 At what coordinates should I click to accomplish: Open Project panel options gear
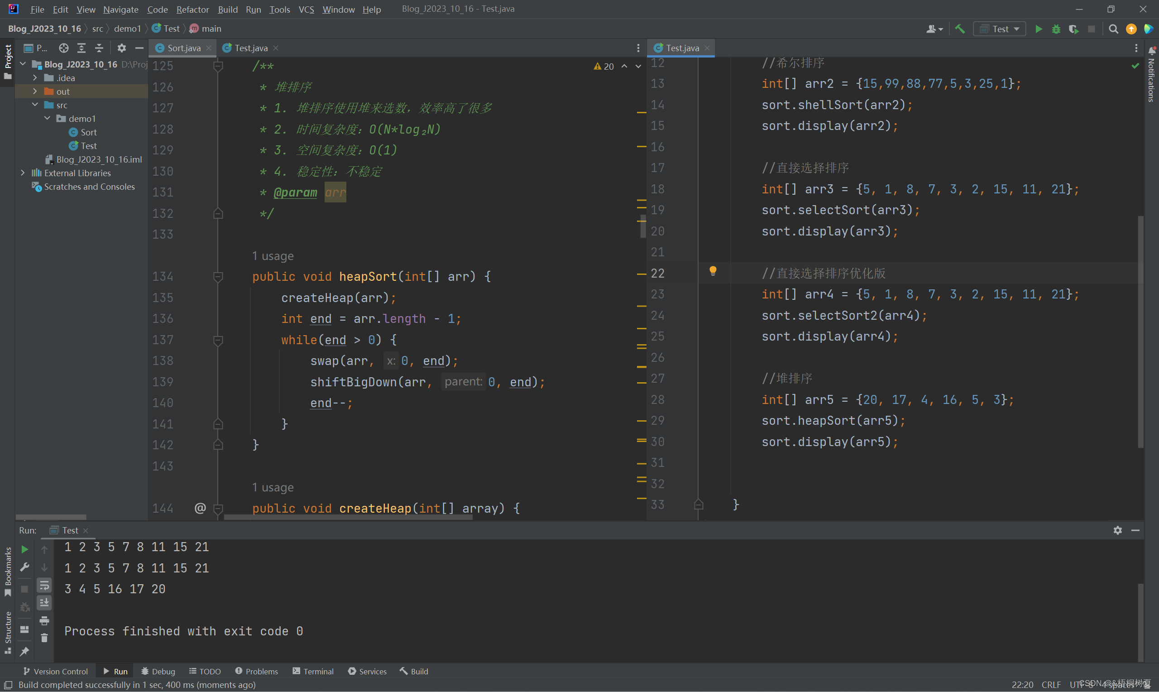tap(122, 48)
